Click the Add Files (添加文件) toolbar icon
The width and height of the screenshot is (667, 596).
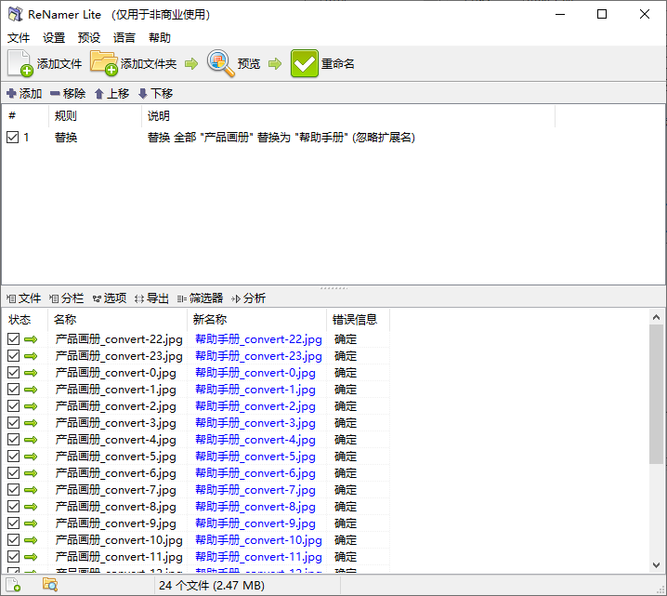coord(21,63)
